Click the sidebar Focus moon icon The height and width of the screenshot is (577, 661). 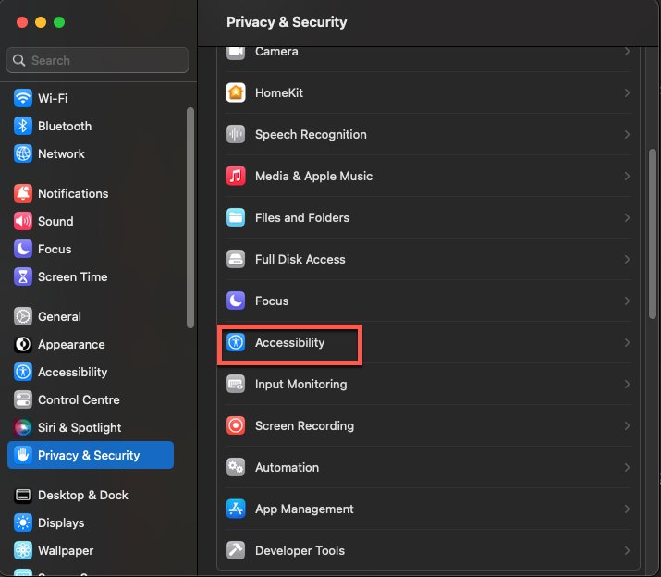click(x=23, y=250)
